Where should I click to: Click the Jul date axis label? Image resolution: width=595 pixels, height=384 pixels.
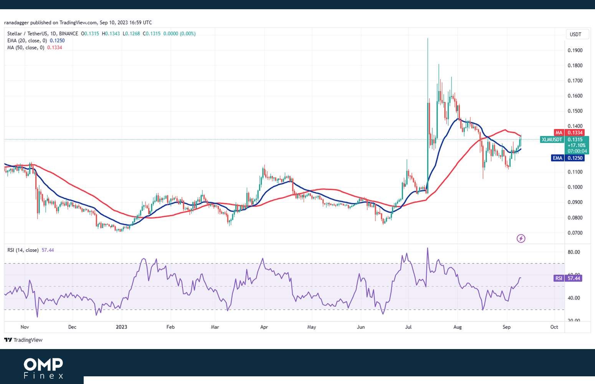click(408, 327)
